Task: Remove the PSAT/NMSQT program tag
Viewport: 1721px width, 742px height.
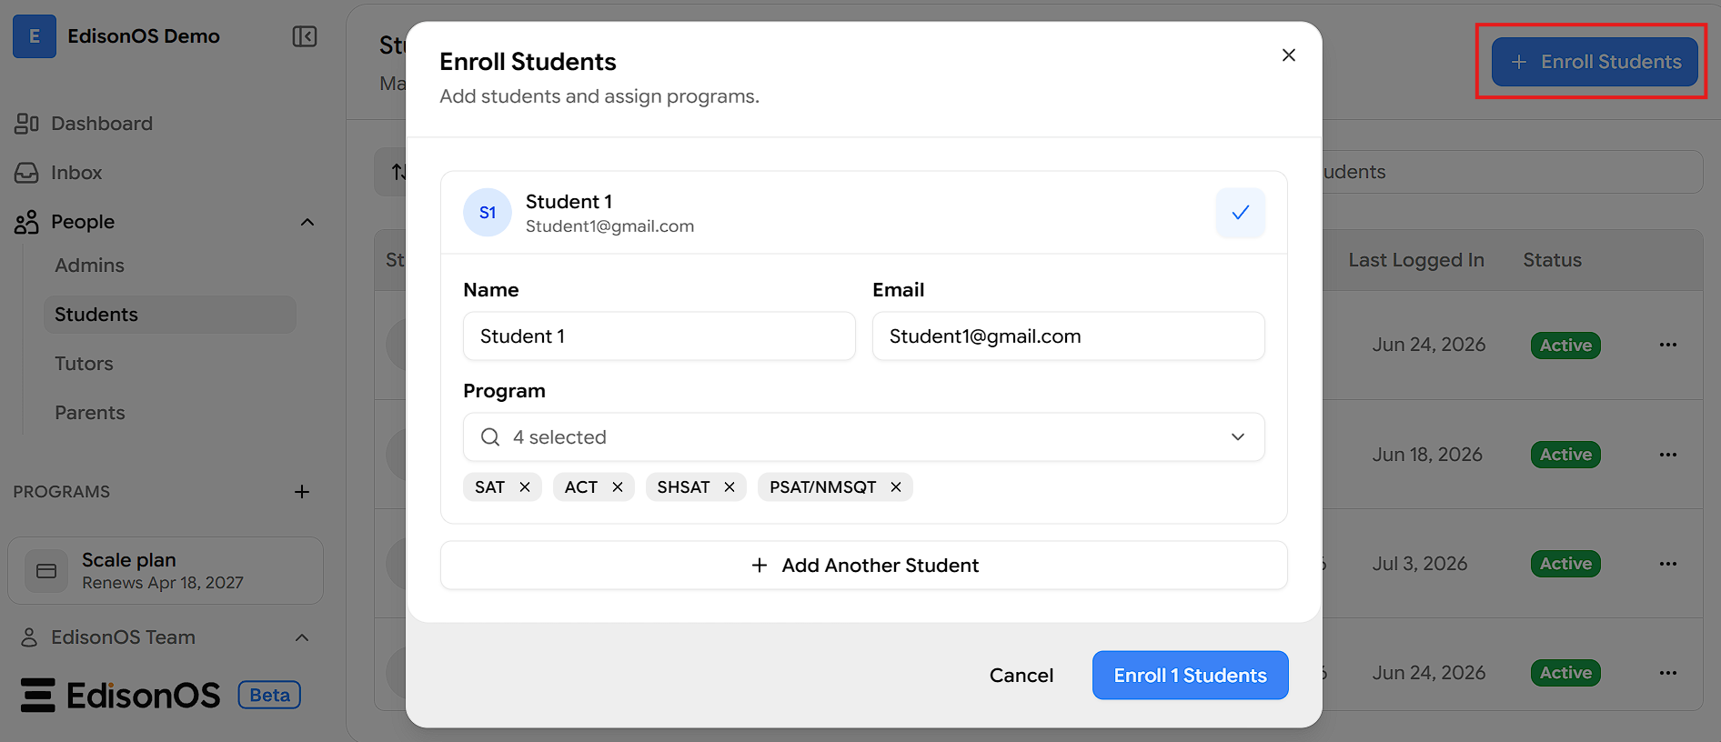Action: [896, 487]
